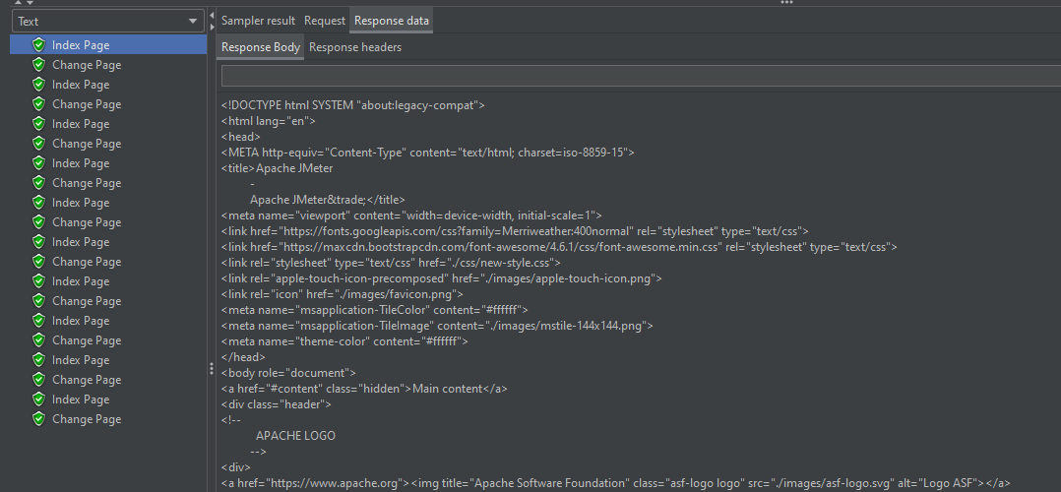Expand the results tree with the right splitter arrow

pyautogui.click(x=212, y=26)
